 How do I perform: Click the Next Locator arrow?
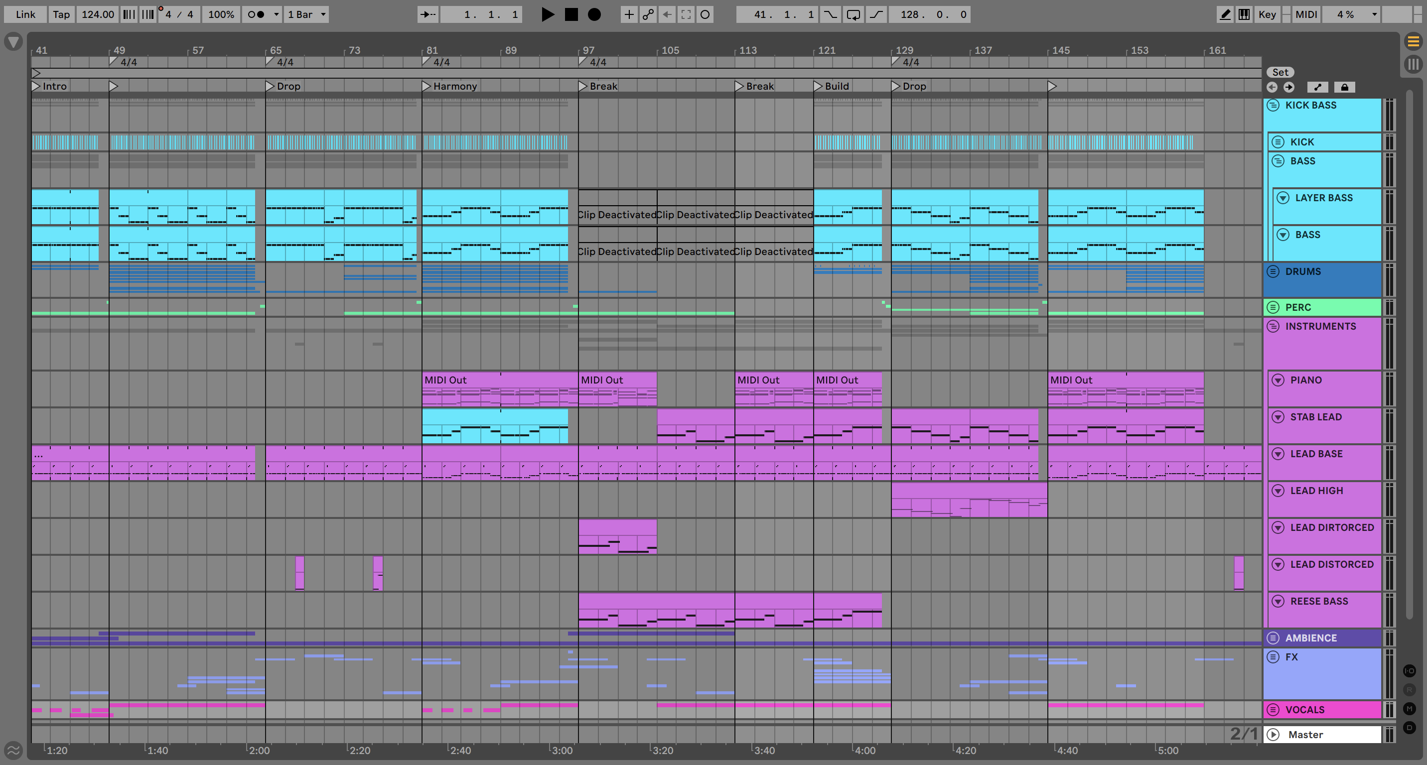click(x=1289, y=87)
